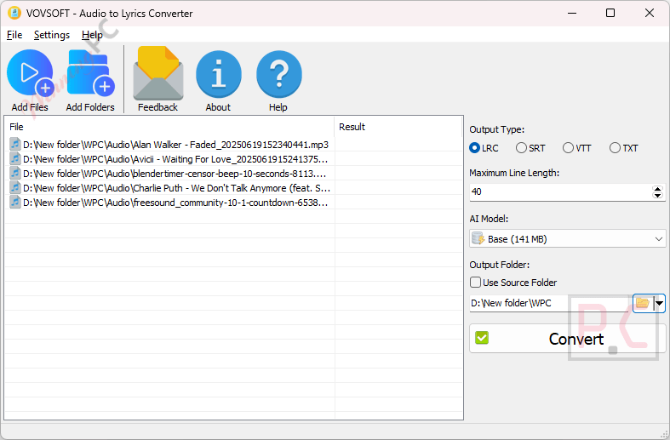Increase Maximum Line Length with up arrow
The width and height of the screenshot is (670, 440).
pos(657,188)
